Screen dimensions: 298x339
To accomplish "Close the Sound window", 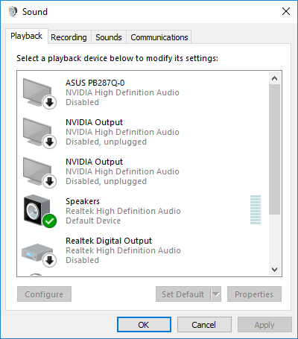I will (x=286, y=11).
